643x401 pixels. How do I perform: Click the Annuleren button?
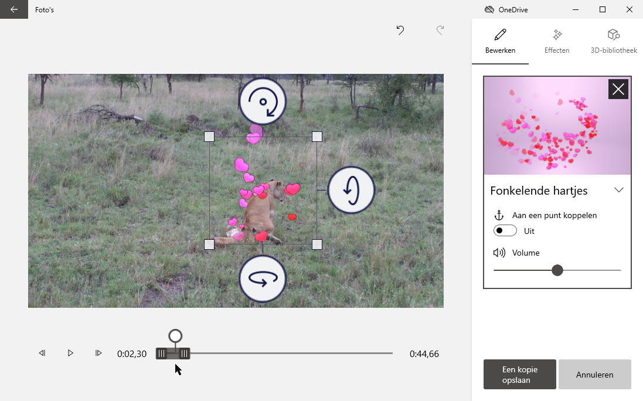point(594,375)
